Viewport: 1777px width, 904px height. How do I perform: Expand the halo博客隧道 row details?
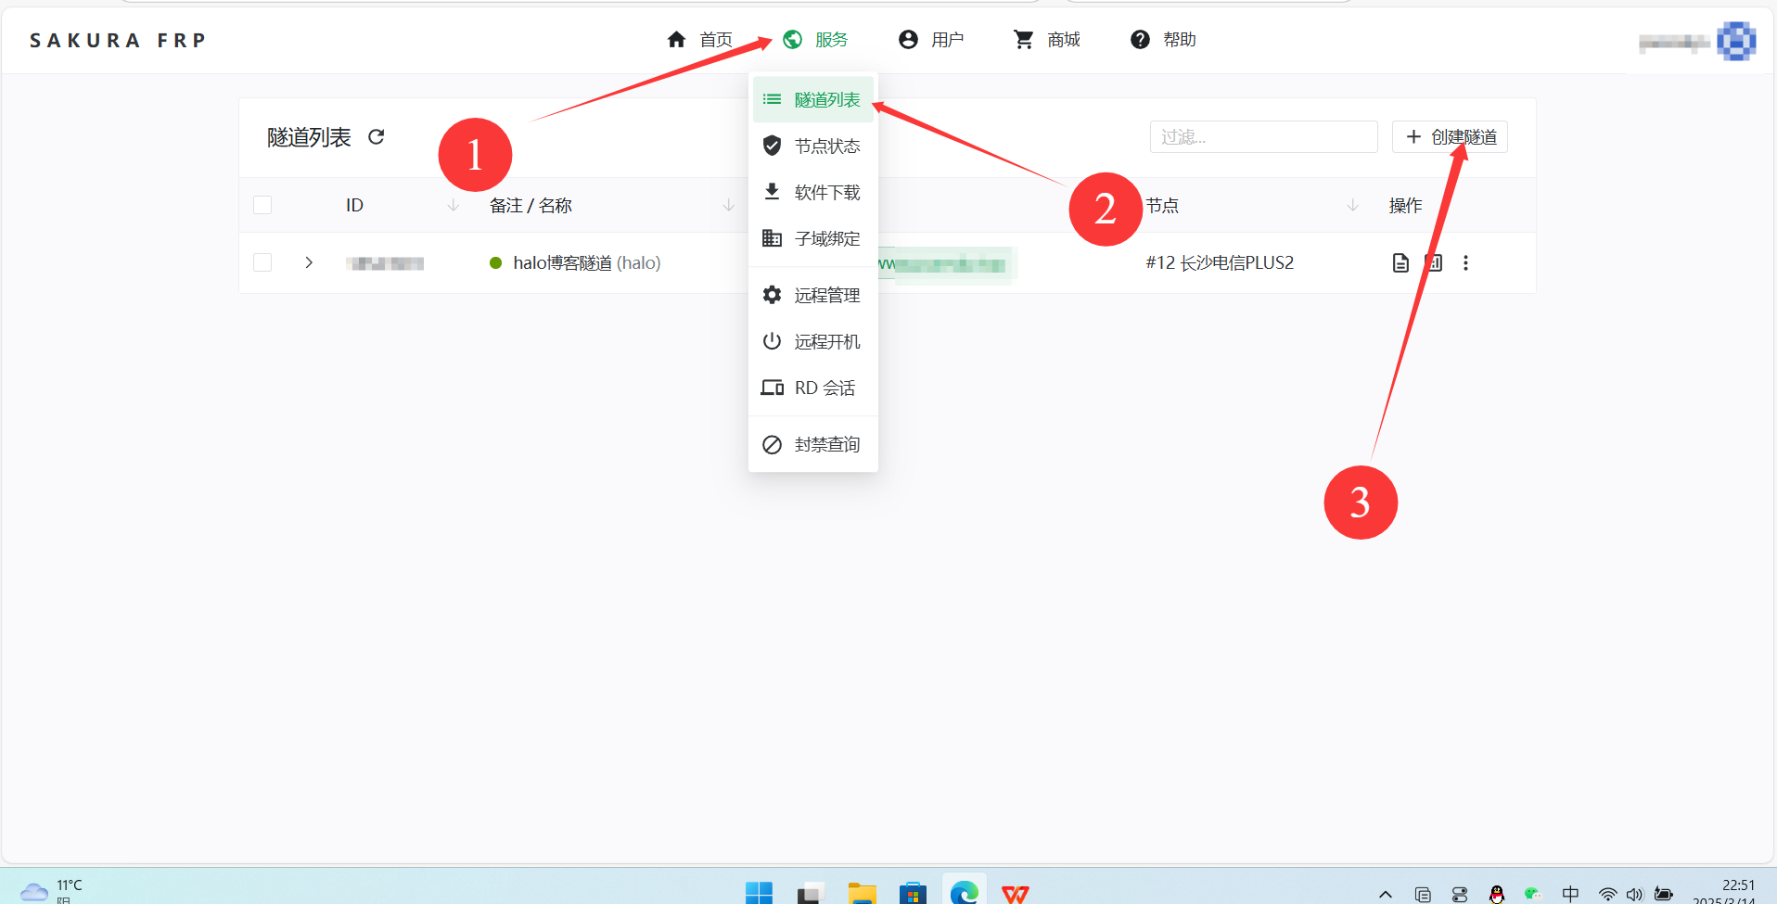309,262
